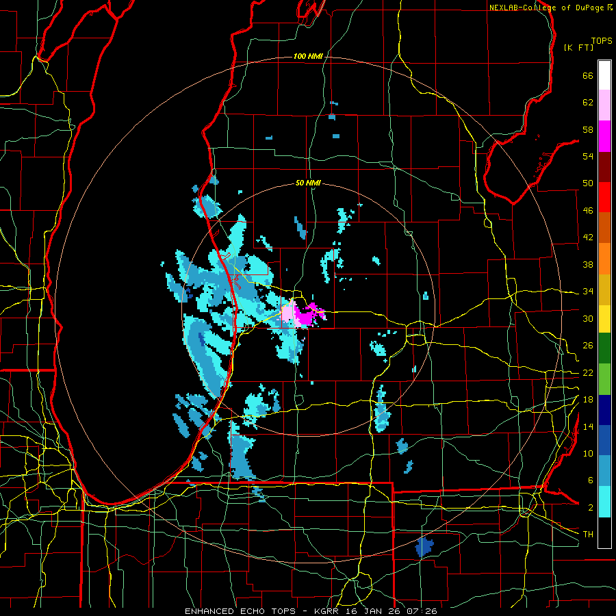Click the isolated dark blue echo near map bottom
Viewport: 616px width, 616px height.
click(x=424, y=546)
